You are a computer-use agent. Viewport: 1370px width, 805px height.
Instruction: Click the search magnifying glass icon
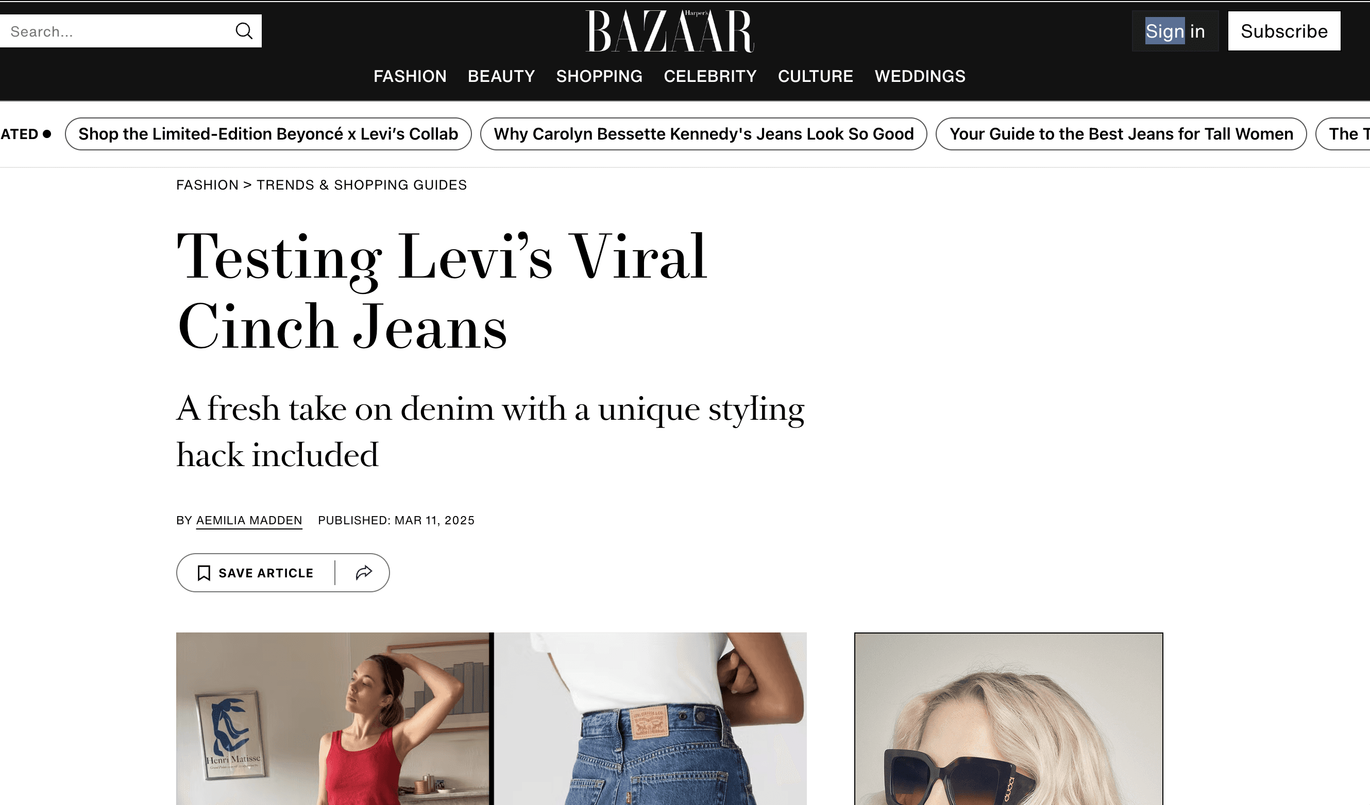point(244,31)
